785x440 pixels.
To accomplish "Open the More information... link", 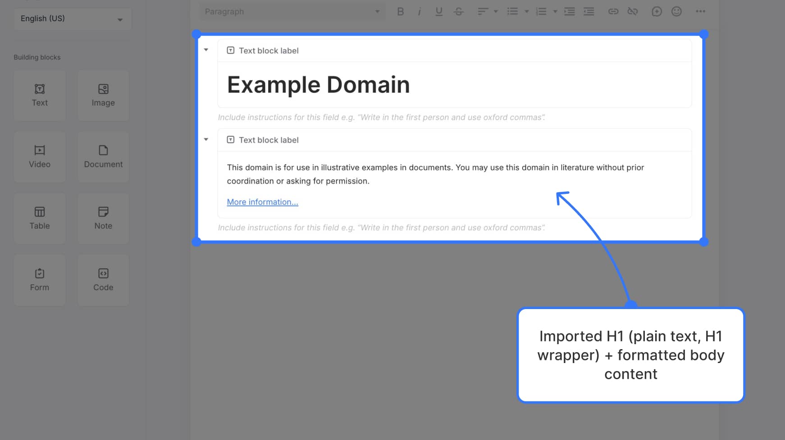I will pos(262,202).
